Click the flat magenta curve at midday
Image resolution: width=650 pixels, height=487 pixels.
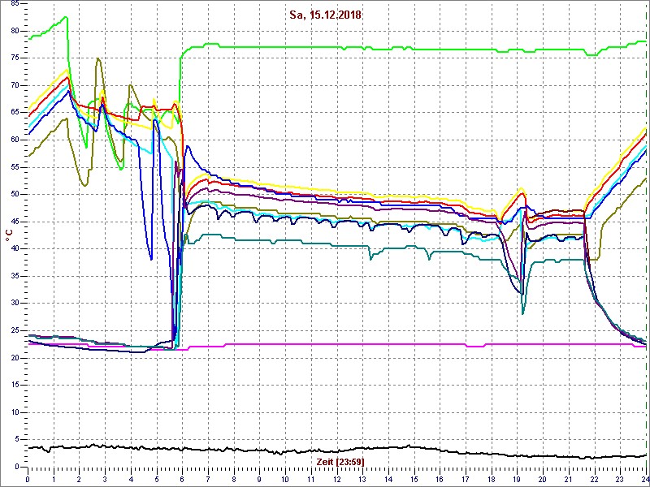point(336,344)
